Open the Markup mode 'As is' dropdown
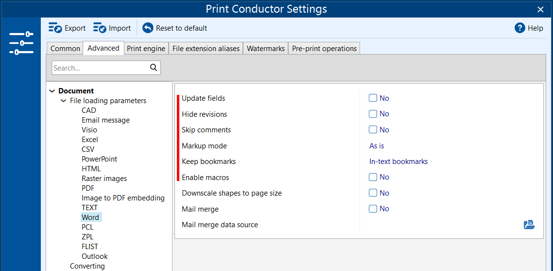This screenshot has width=553, height=271. [x=377, y=146]
